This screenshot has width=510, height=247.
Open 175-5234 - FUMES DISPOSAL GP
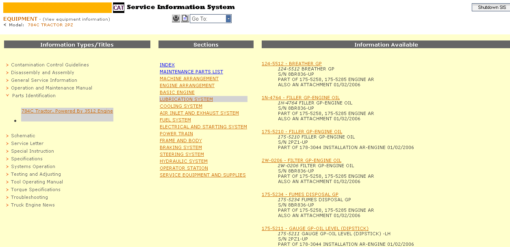coord(300,194)
